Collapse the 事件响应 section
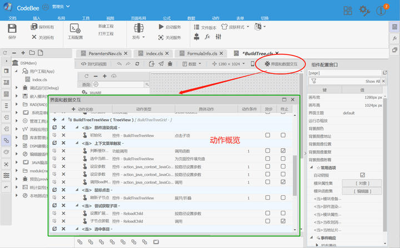Screen dimensions: 400x248 [312, 237]
